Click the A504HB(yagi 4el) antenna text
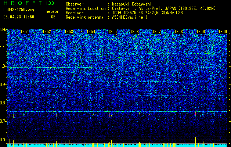 point(130,17)
